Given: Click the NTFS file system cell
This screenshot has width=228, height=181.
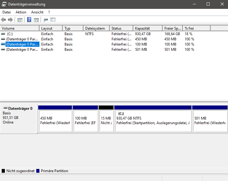Looking at the screenshot, I should (90, 34).
